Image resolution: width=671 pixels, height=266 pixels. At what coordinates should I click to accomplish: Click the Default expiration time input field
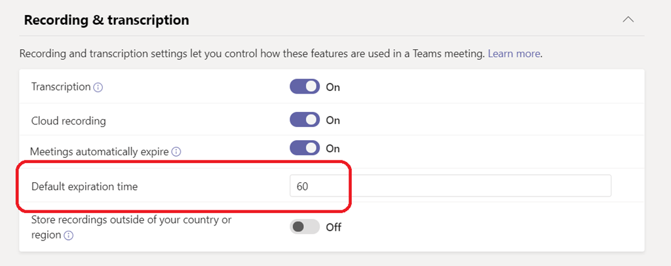pyautogui.click(x=450, y=186)
